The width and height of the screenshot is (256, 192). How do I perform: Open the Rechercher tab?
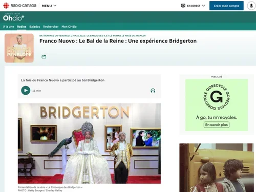(51, 27)
